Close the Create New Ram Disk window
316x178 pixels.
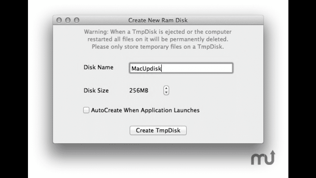pyautogui.click(x=59, y=20)
